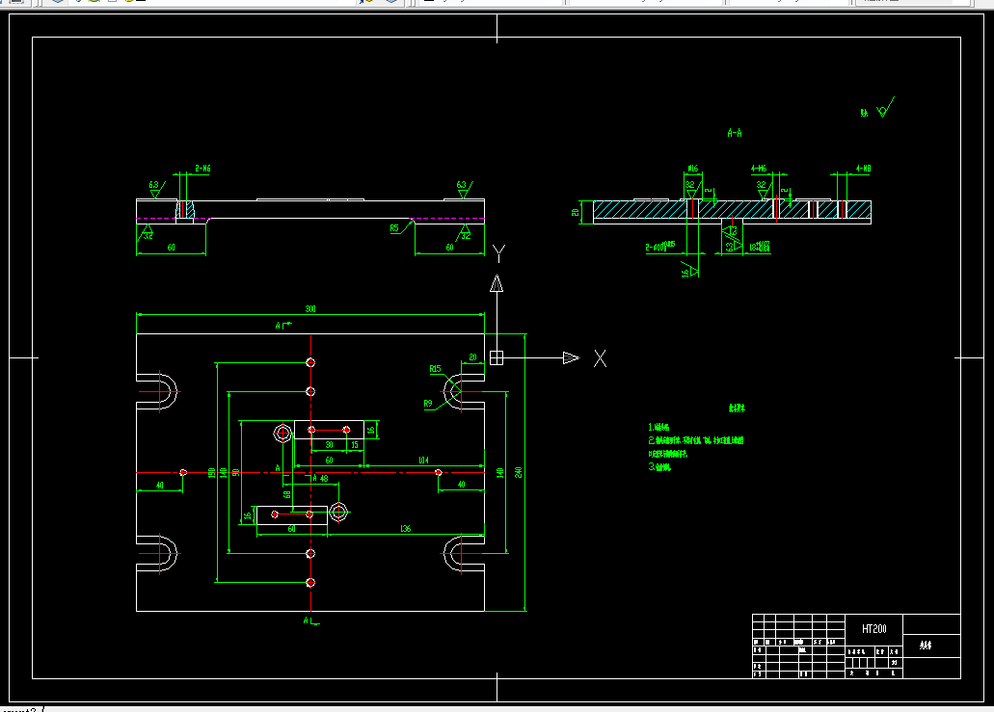Click the 48 dimension text
994x712 pixels.
324,479
